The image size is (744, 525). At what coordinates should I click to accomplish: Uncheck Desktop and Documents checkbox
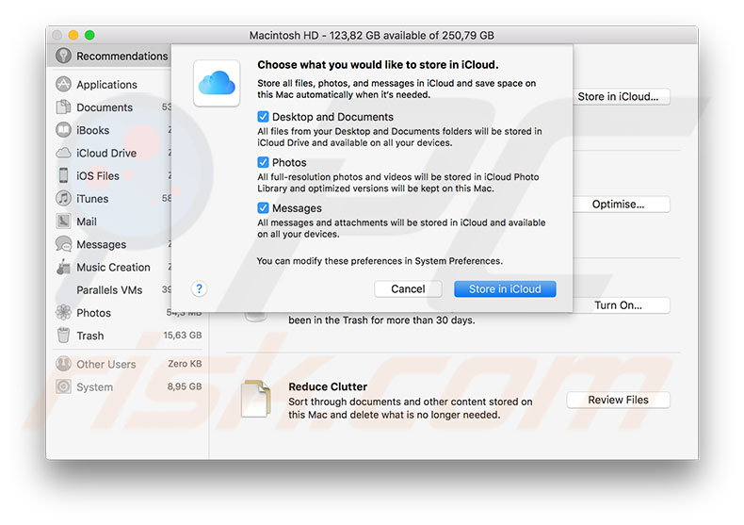tap(263, 117)
